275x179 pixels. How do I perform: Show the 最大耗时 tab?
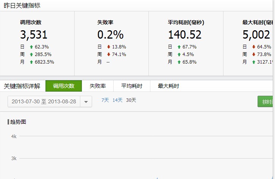click(x=168, y=86)
